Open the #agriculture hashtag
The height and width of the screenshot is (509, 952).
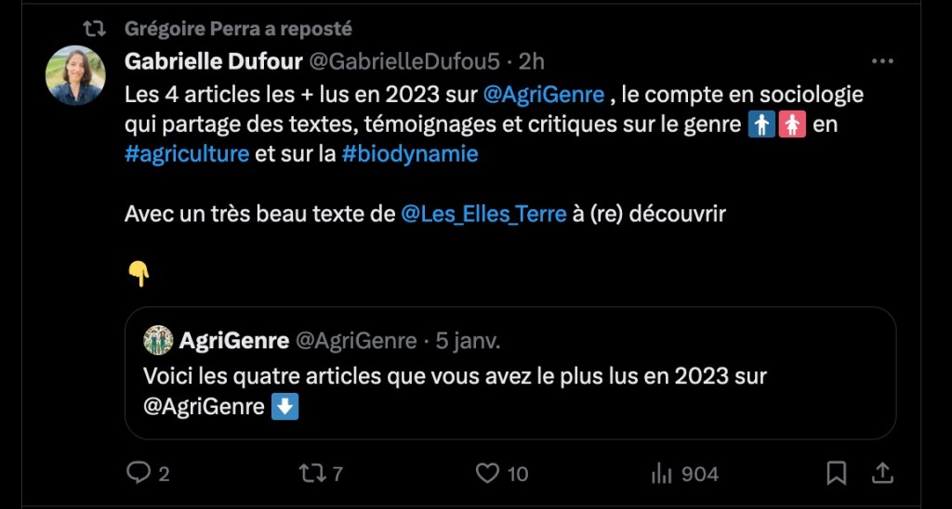click(186, 153)
